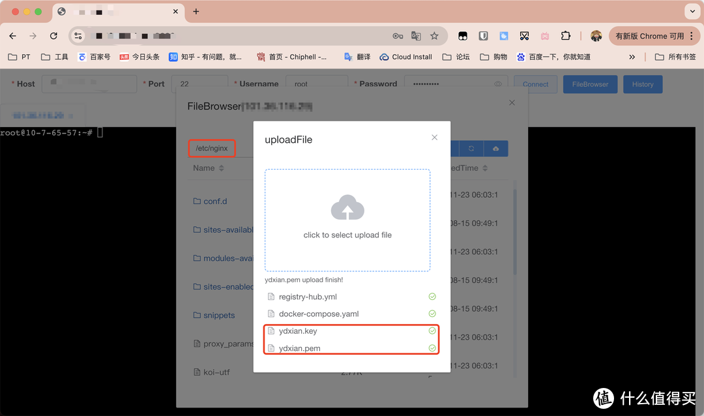The height and width of the screenshot is (416, 704).
Task: Click the success checkmark beside registry-hub.yml
Action: click(432, 297)
